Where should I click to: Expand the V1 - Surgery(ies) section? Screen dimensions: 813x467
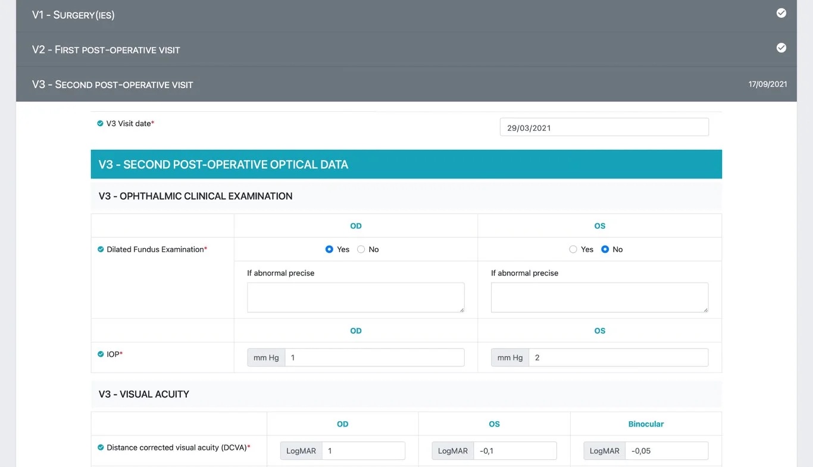(73, 15)
